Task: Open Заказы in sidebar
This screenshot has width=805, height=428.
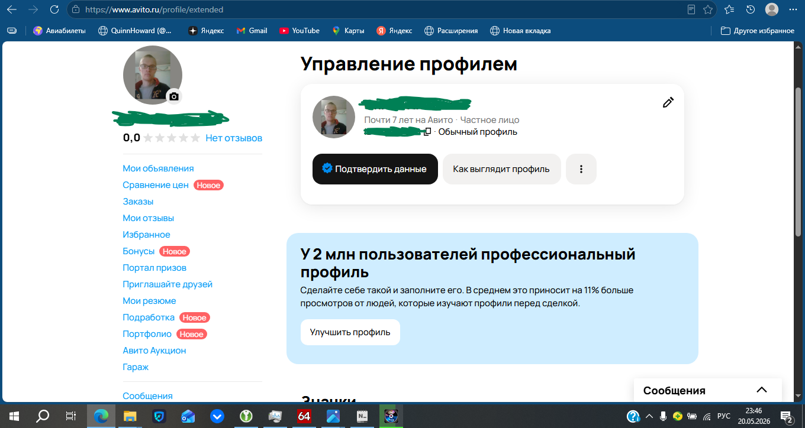Action: tap(138, 202)
